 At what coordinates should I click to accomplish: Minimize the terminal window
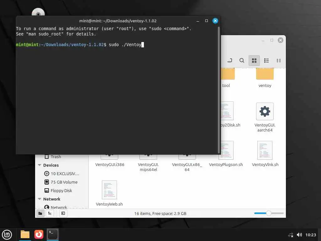point(198,21)
